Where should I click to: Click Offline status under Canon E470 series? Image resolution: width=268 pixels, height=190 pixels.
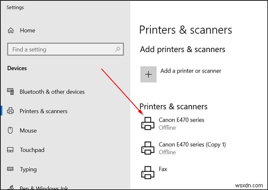[167, 128]
